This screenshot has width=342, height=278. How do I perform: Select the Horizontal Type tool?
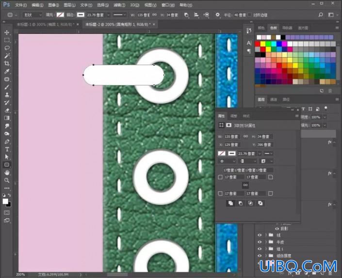pos(7,149)
